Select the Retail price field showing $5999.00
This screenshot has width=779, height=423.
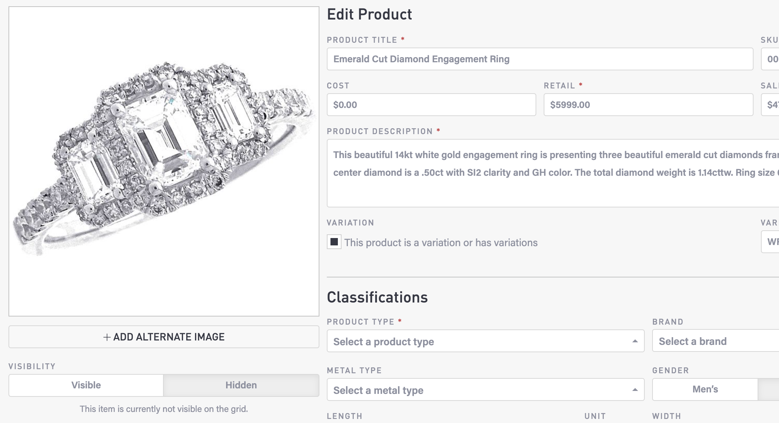[x=648, y=105]
